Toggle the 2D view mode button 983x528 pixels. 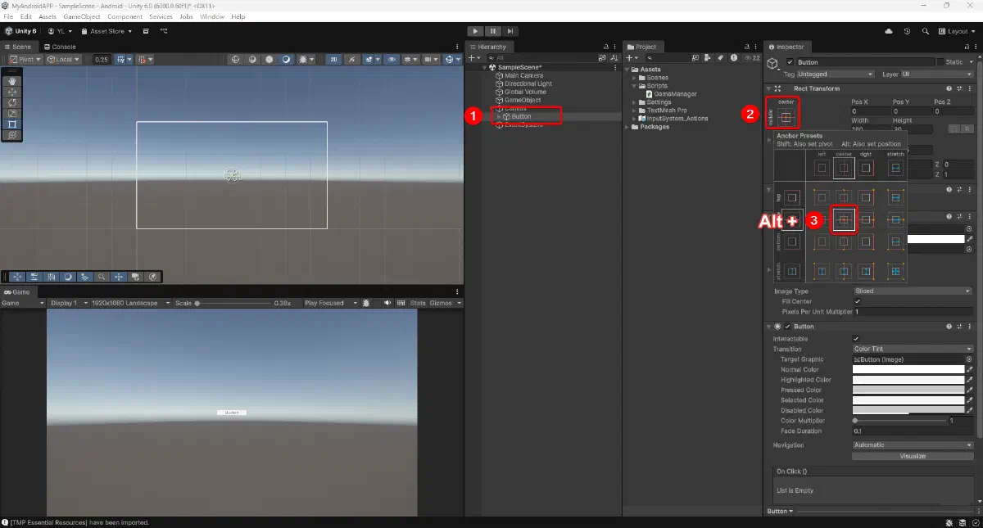point(333,59)
